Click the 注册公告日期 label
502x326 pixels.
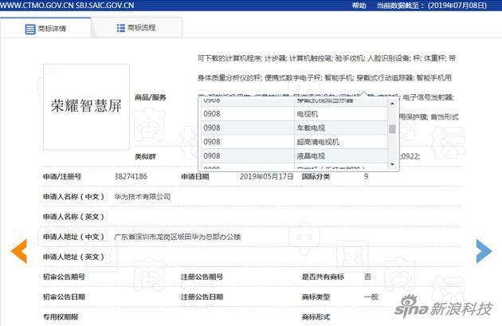(x=202, y=297)
